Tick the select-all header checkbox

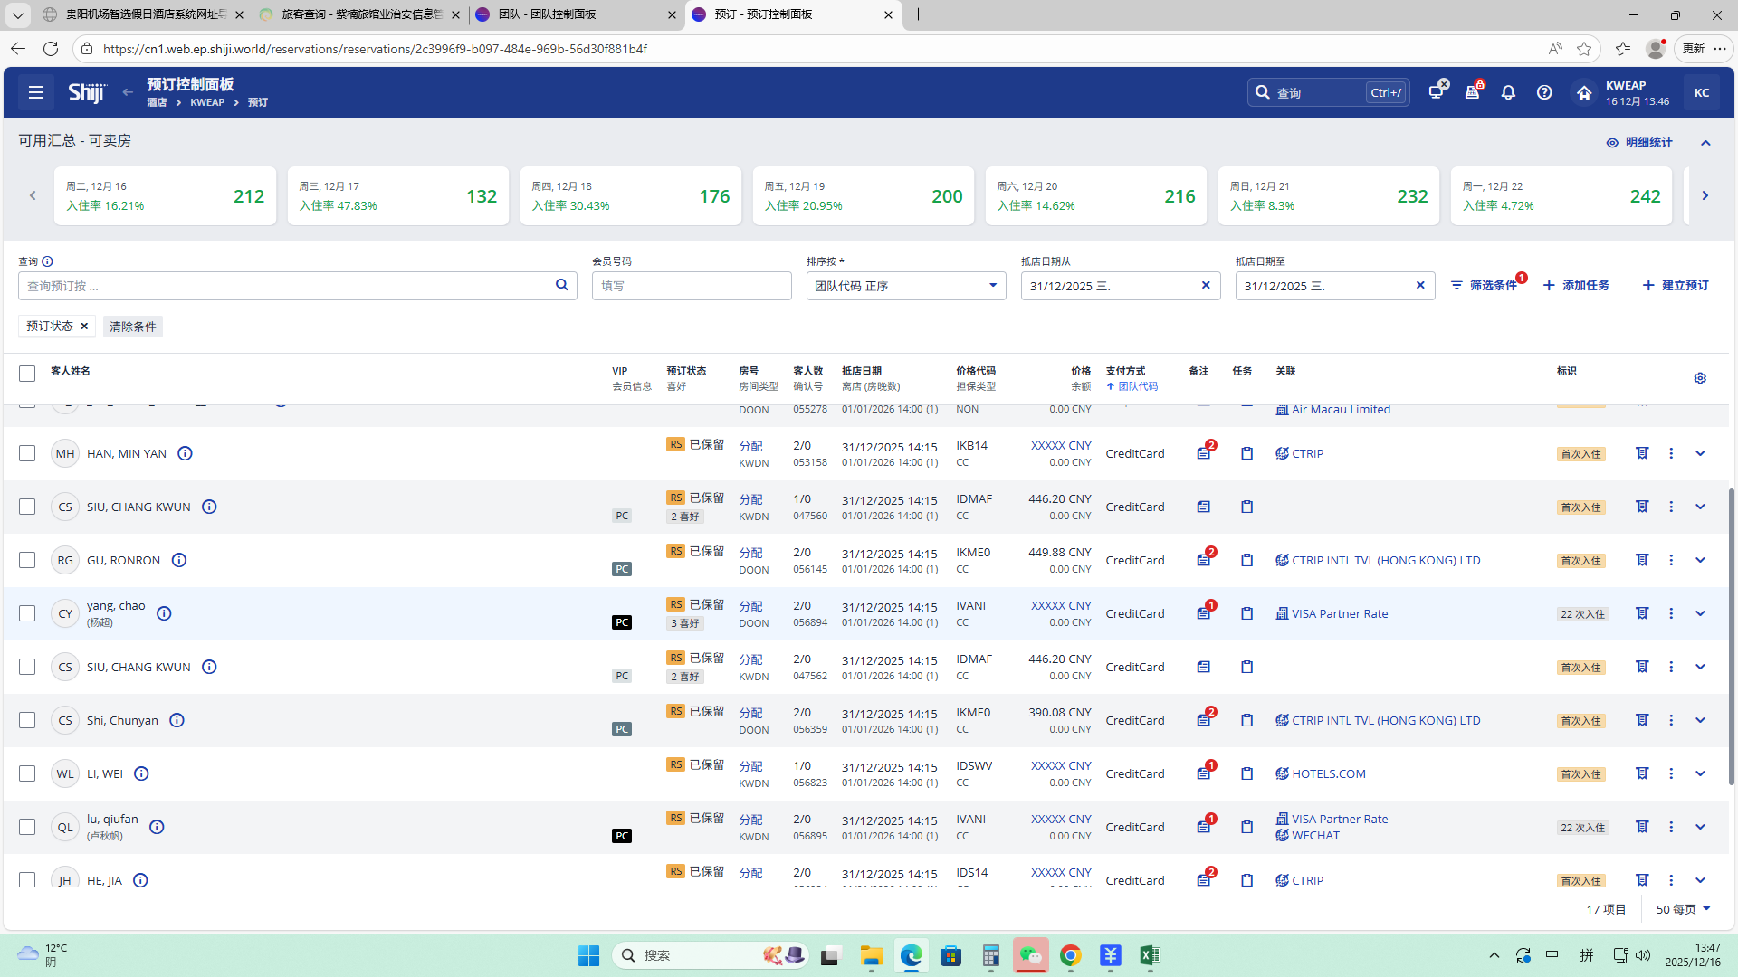pyautogui.click(x=27, y=374)
